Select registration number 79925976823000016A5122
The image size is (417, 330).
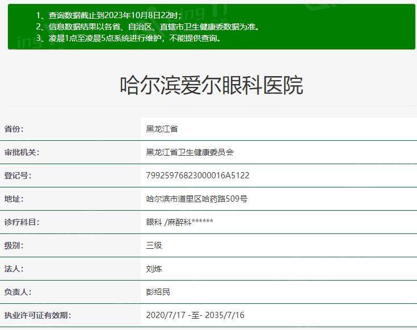point(197,176)
